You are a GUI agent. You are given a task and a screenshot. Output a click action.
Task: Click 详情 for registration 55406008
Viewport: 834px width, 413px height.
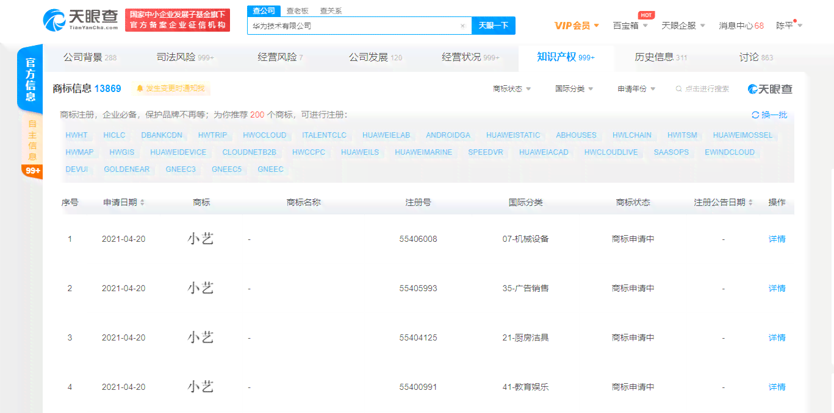(777, 239)
